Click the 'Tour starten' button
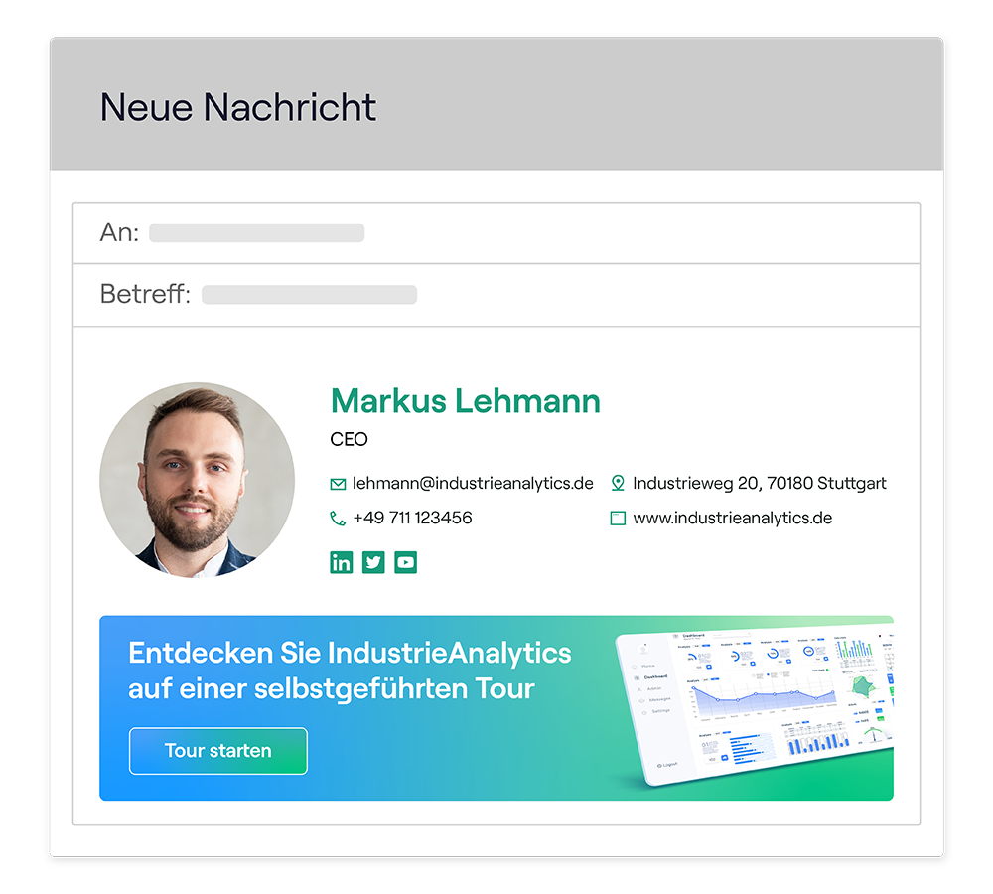This screenshot has height=894, width=993. [x=218, y=751]
